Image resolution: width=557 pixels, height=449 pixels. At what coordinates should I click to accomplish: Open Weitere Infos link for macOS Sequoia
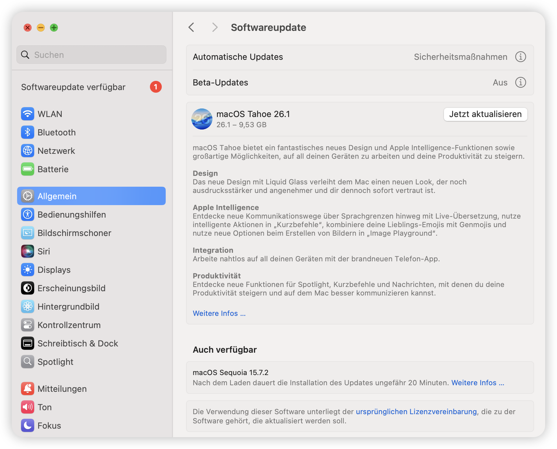coord(478,383)
